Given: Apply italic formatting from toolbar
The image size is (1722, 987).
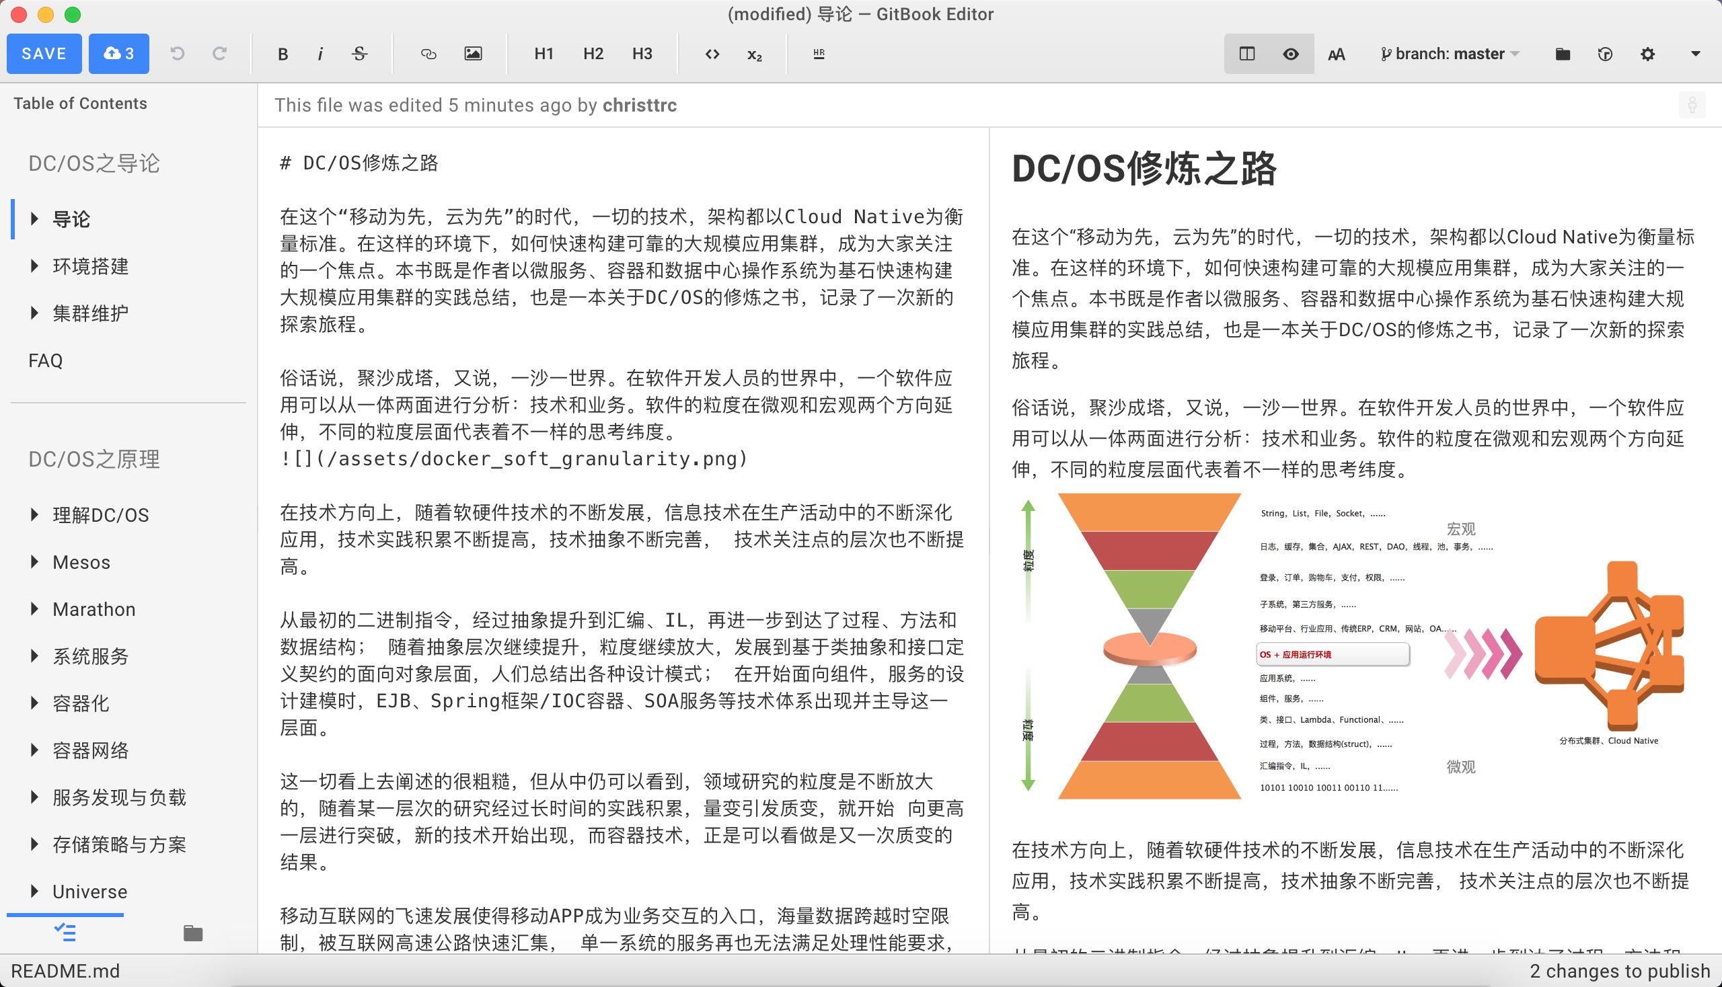Looking at the screenshot, I should click(x=320, y=54).
